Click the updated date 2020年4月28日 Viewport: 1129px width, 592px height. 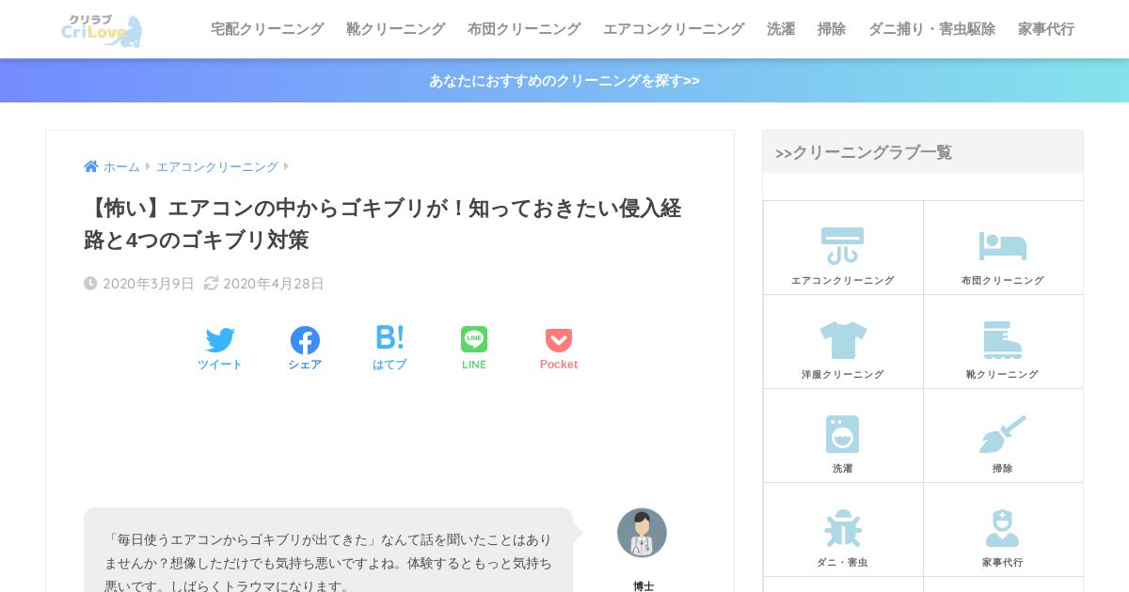point(274,284)
